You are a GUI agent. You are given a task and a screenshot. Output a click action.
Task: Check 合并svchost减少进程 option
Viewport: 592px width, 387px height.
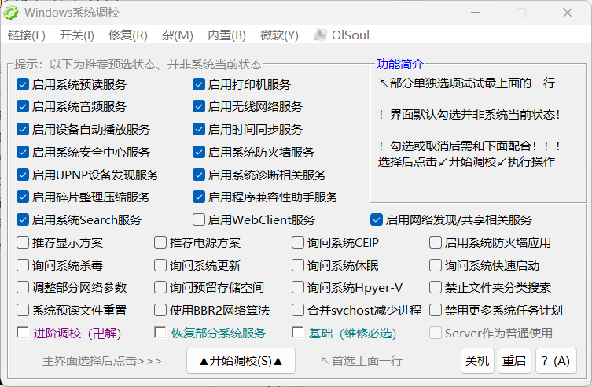[x=298, y=311]
